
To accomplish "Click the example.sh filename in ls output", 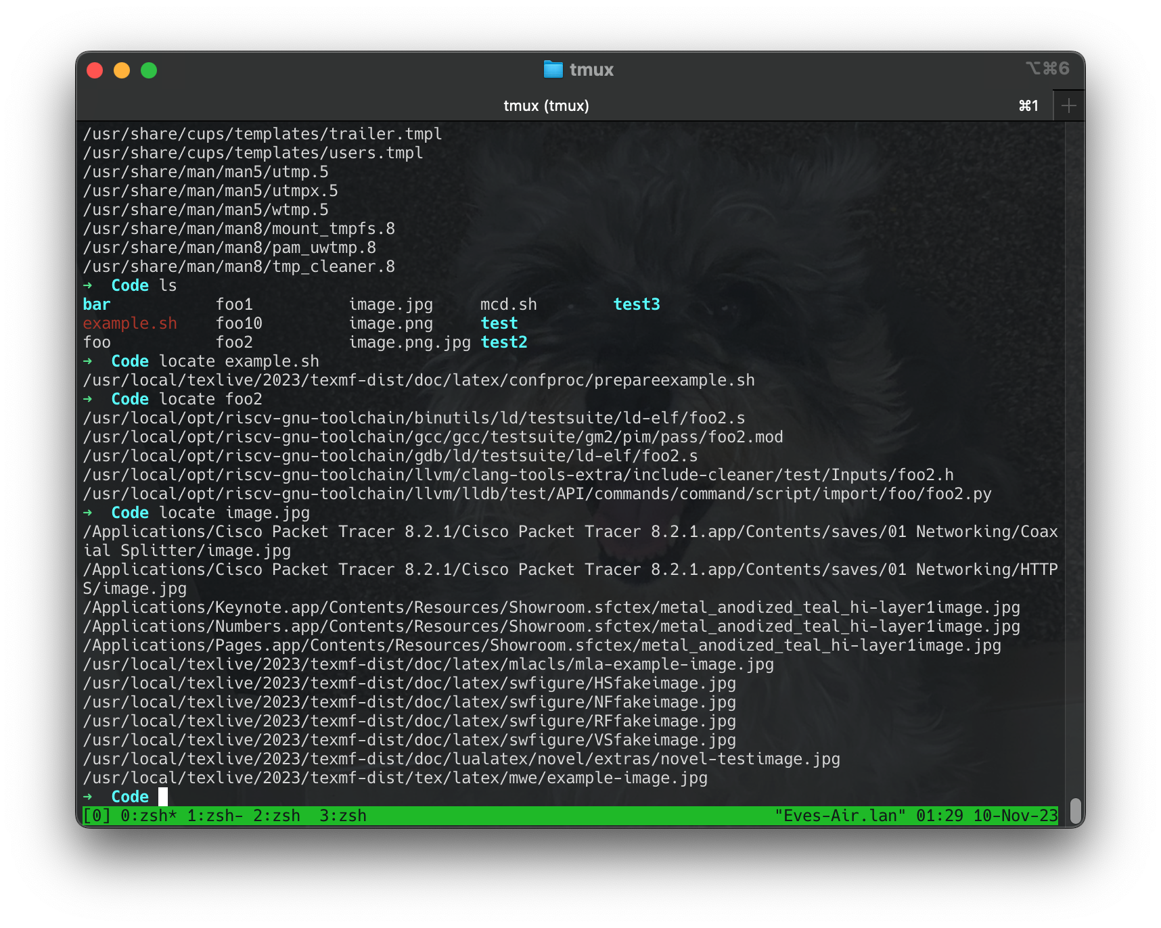I will (129, 323).
